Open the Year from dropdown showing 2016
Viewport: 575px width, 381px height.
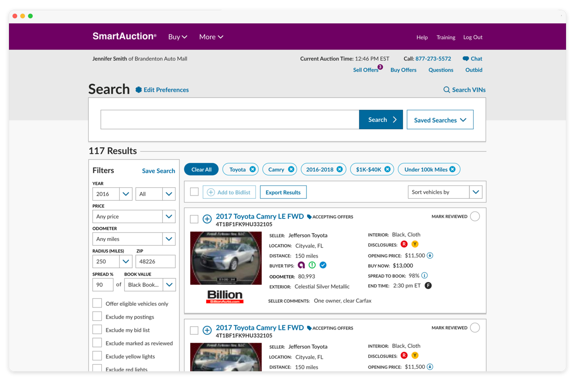point(112,194)
